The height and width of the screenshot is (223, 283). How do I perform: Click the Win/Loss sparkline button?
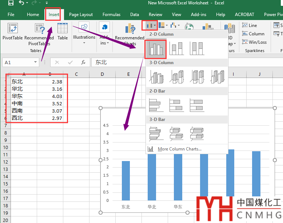pos(254,42)
